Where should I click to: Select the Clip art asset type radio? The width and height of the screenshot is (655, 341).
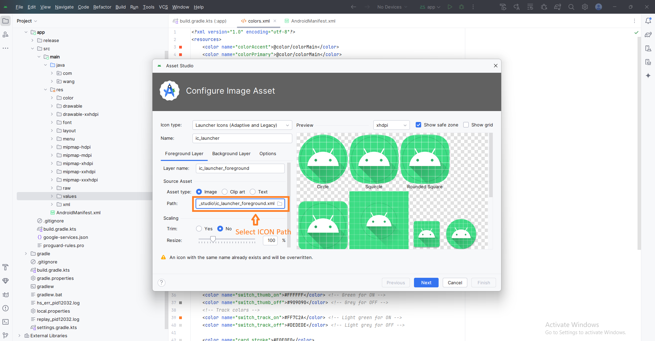[225, 192]
